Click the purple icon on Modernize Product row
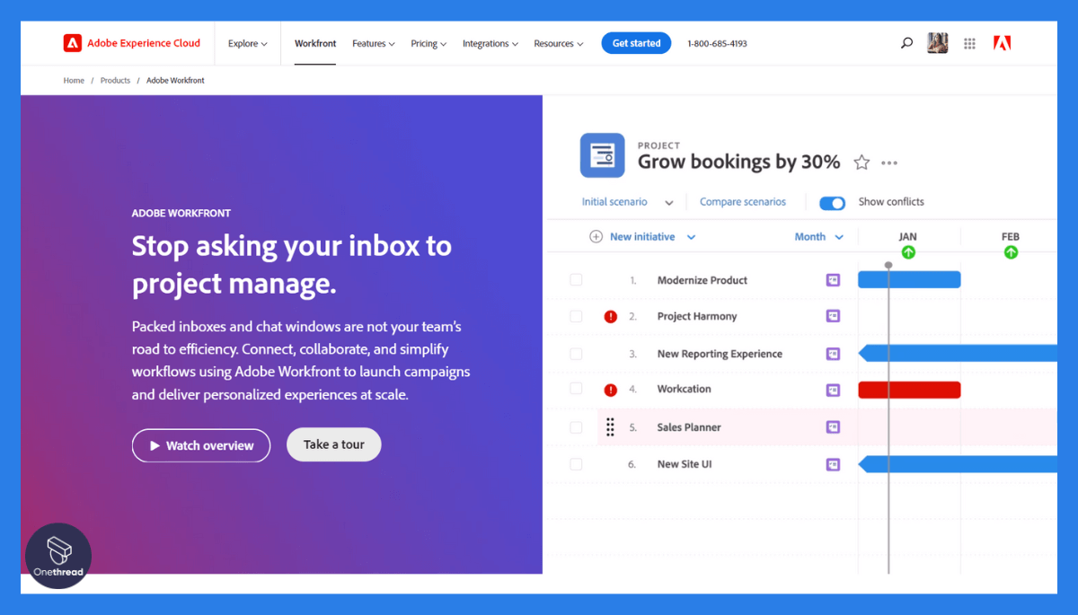This screenshot has height=615, width=1078. [833, 280]
